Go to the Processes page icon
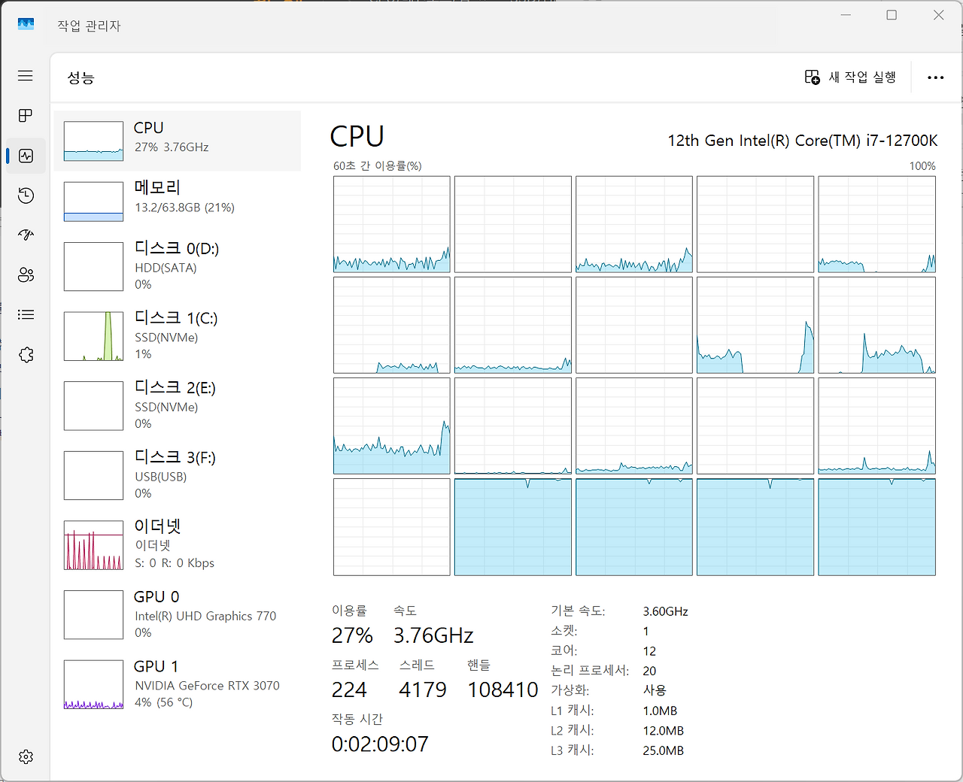 [x=26, y=116]
